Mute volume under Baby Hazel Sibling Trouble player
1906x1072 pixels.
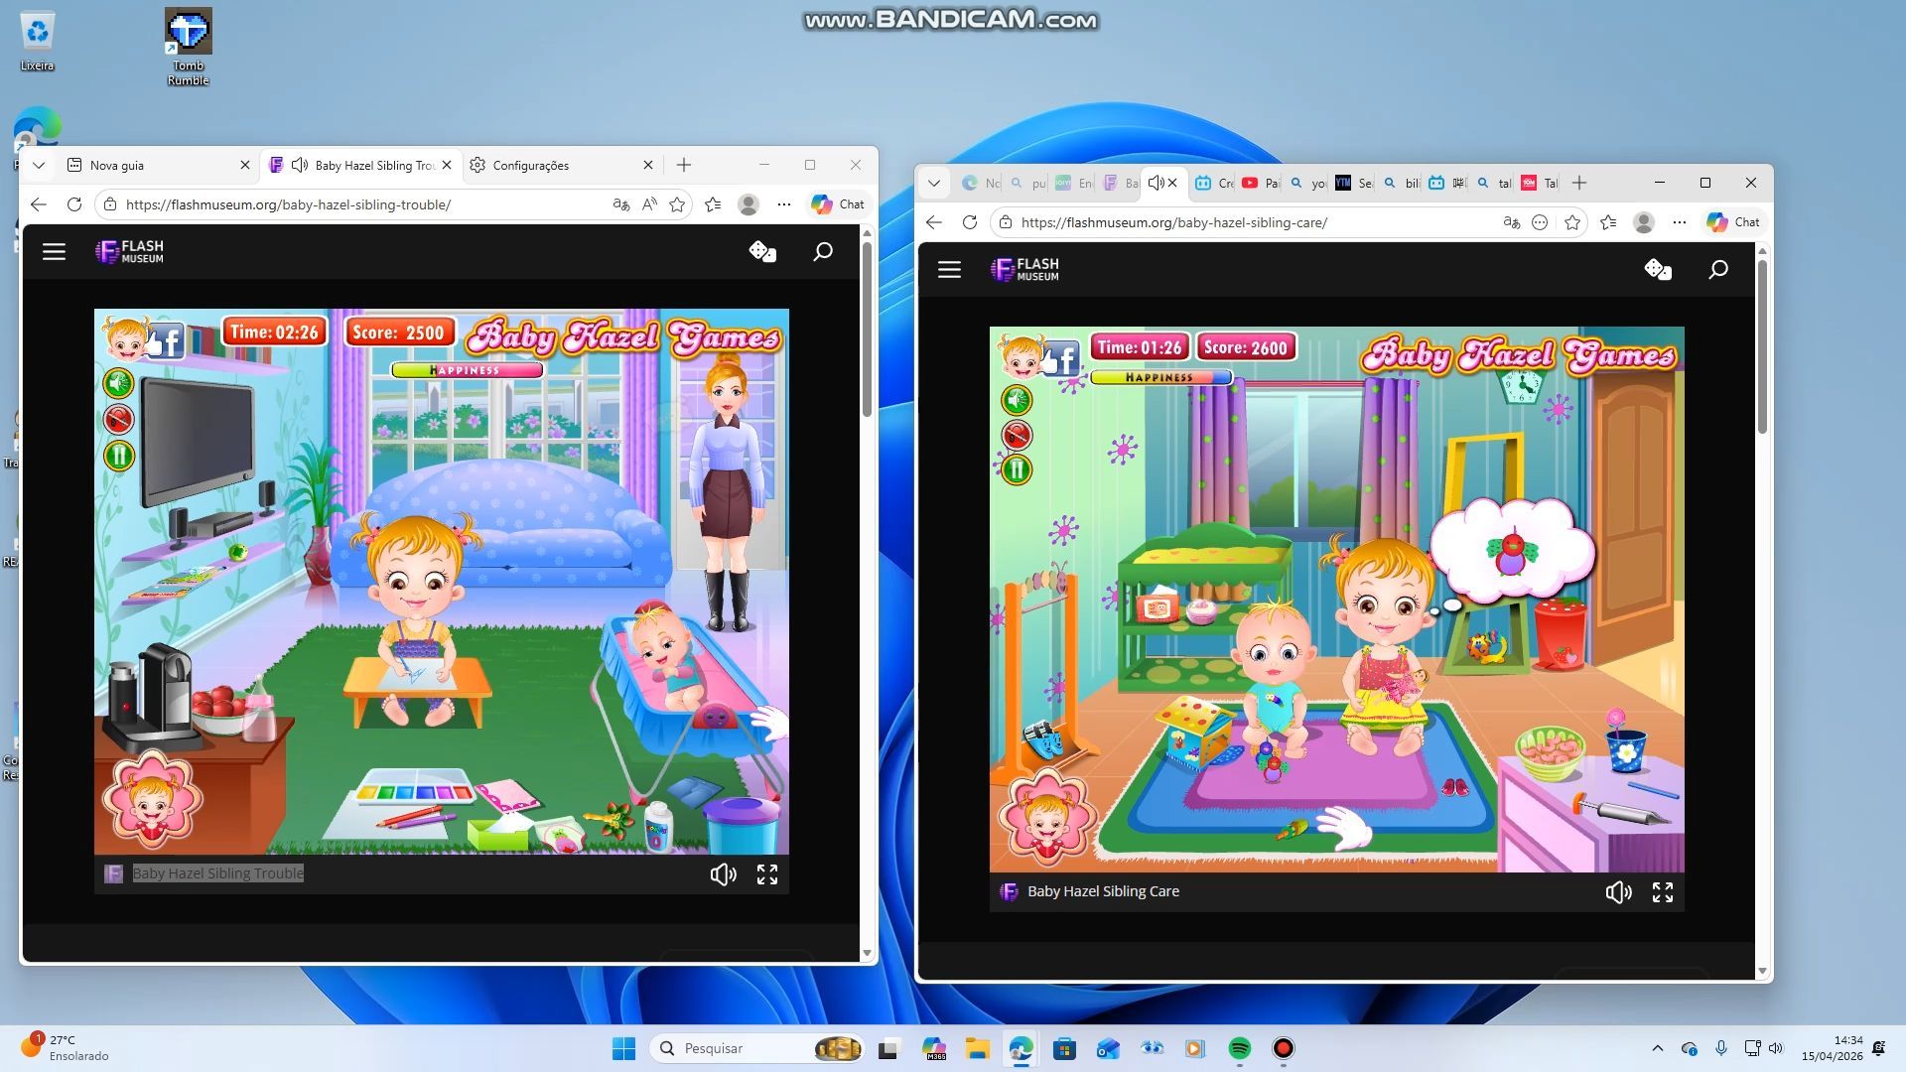723,873
